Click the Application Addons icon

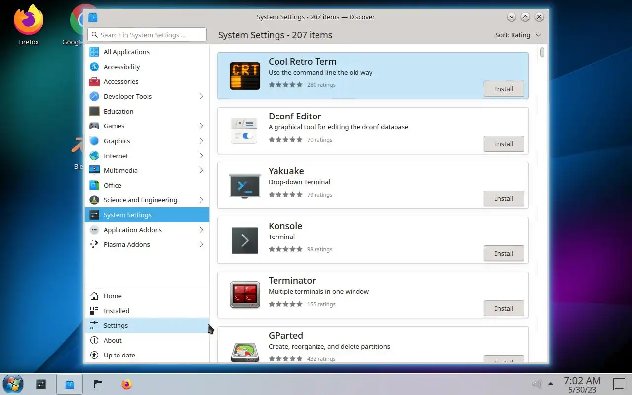(x=94, y=230)
